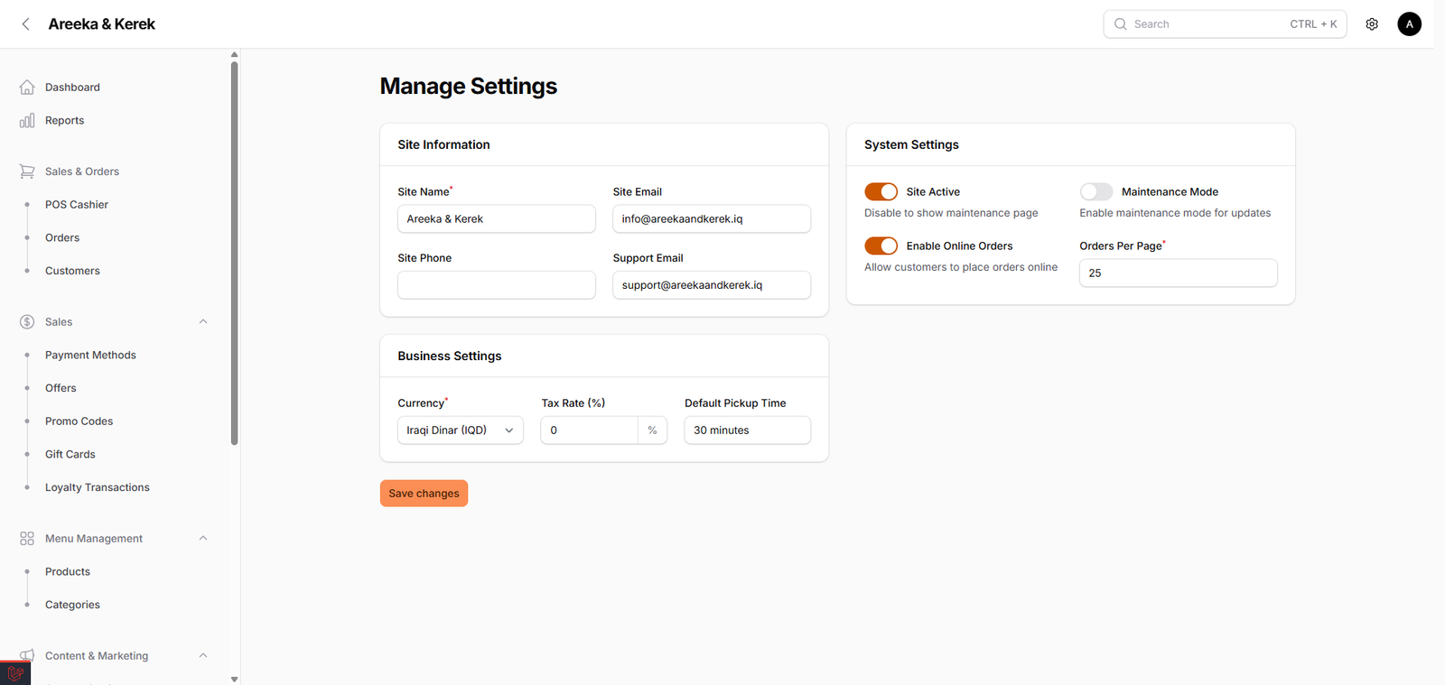Focus the Support Email field
Screen dimensions: 1445x685
click(712, 285)
